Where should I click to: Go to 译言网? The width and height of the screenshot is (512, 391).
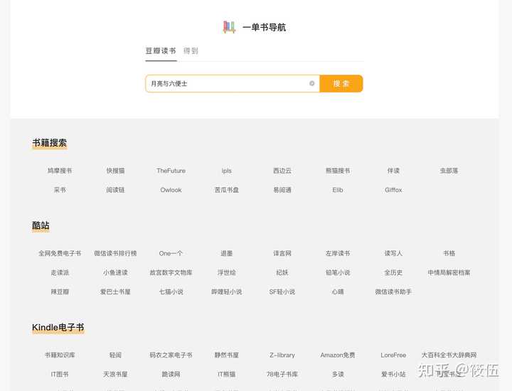pos(282,253)
